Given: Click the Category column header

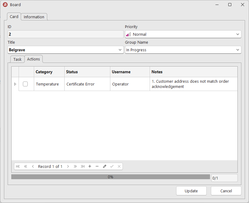Looking at the screenshot, I should [49, 72].
